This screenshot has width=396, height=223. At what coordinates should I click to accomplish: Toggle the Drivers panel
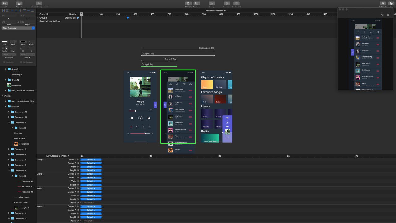point(188,3)
